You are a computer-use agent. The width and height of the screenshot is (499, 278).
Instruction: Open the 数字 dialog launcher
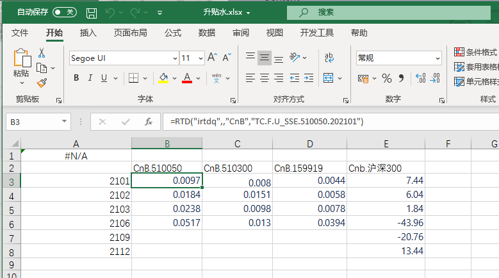(x=442, y=100)
